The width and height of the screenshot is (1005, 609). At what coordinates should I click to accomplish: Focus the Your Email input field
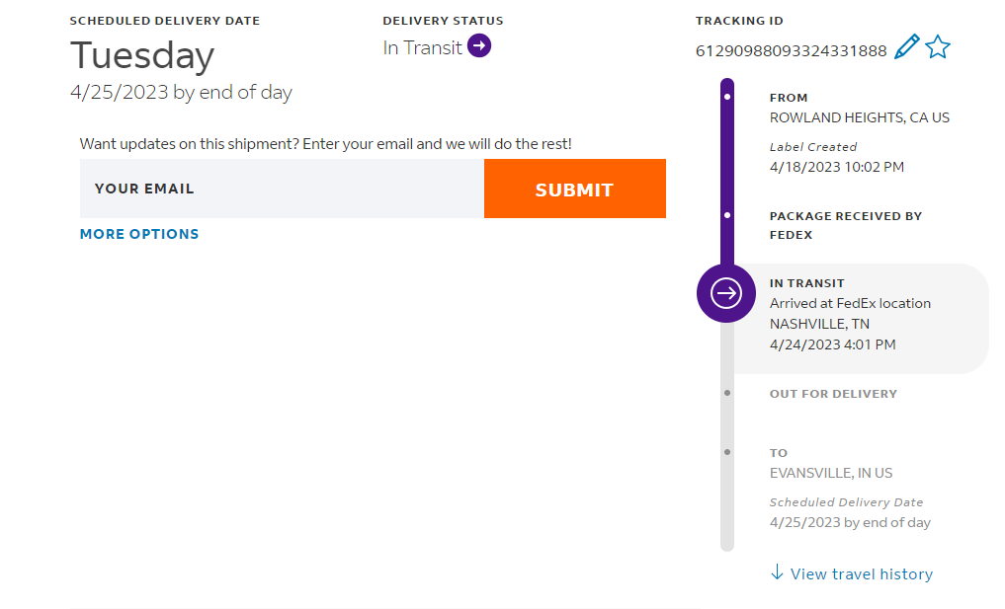[282, 189]
